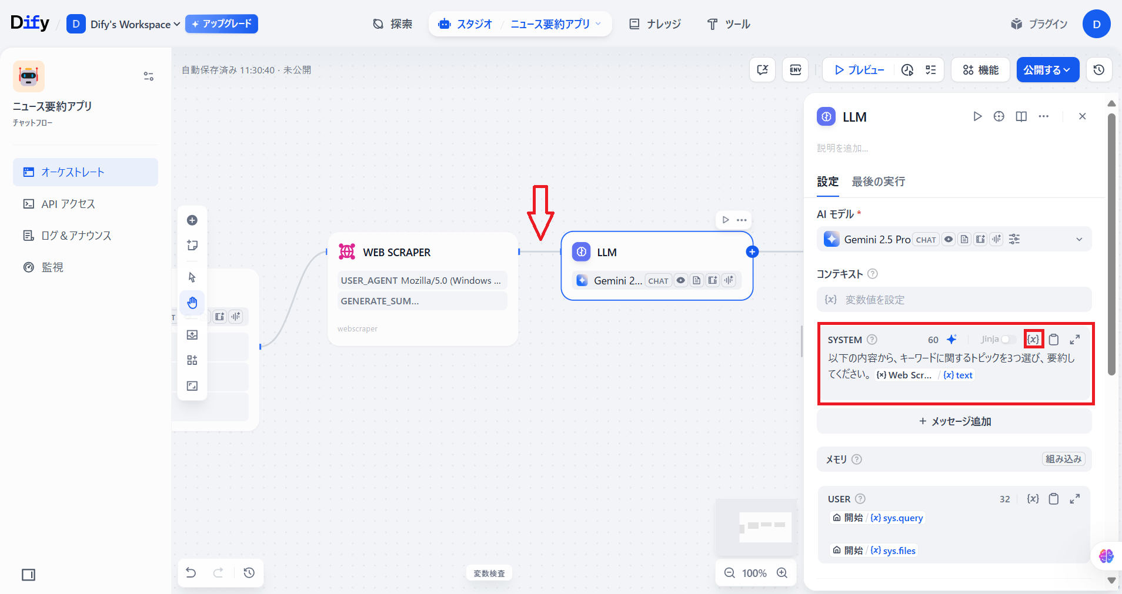Click the コンテキスト variable input field
Image resolution: width=1122 pixels, height=594 pixels.
click(954, 300)
